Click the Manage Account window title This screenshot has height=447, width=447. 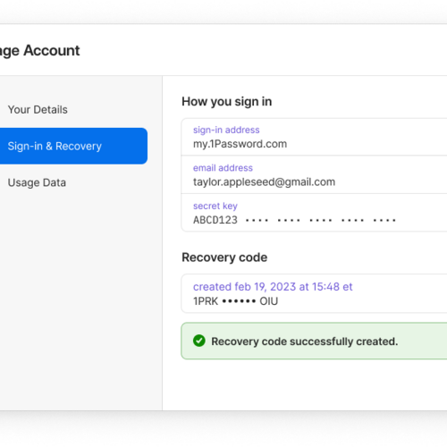tap(40, 51)
